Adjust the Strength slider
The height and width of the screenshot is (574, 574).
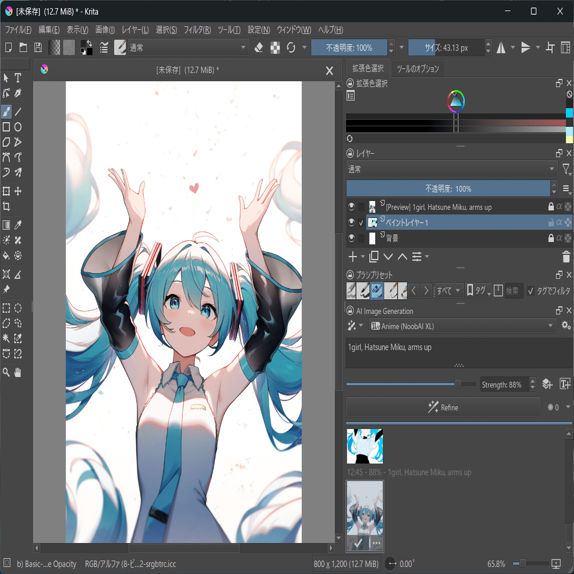click(411, 383)
